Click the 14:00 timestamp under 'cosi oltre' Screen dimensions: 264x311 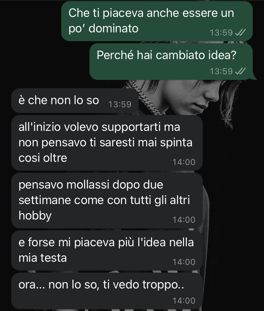click(x=184, y=162)
